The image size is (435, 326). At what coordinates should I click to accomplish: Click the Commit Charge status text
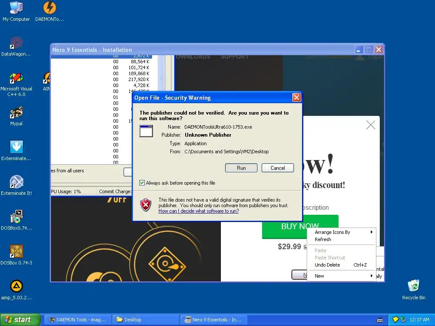coord(115,191)
